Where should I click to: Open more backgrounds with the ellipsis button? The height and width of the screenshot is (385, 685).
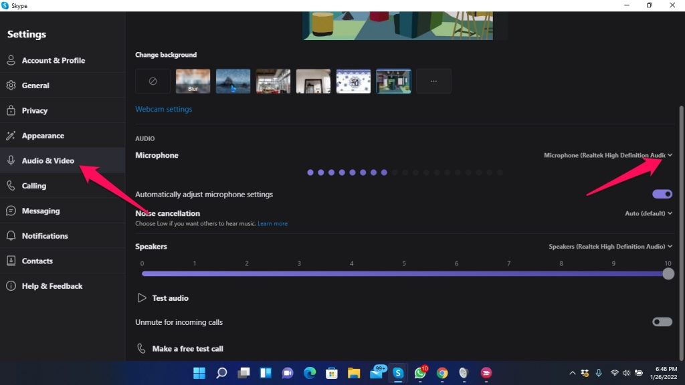[x=433, y=81]
